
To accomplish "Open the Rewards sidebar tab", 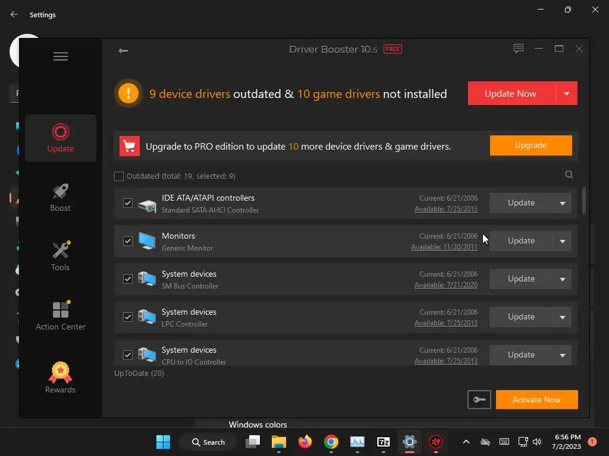I will (61, 377).
